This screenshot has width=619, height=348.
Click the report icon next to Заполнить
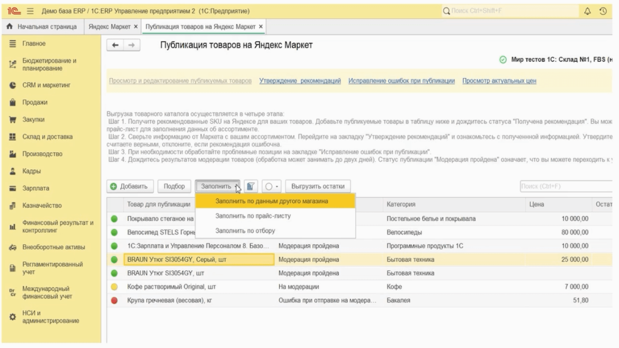251,186
